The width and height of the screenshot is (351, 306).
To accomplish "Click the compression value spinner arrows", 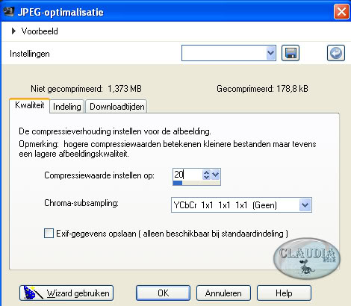I will (x=206, y=175).
